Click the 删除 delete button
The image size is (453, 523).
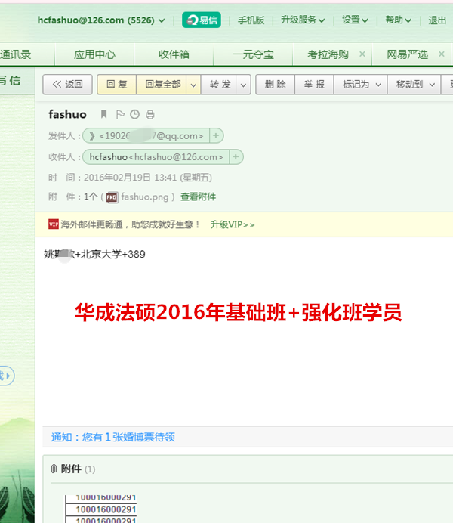[275, 85]
